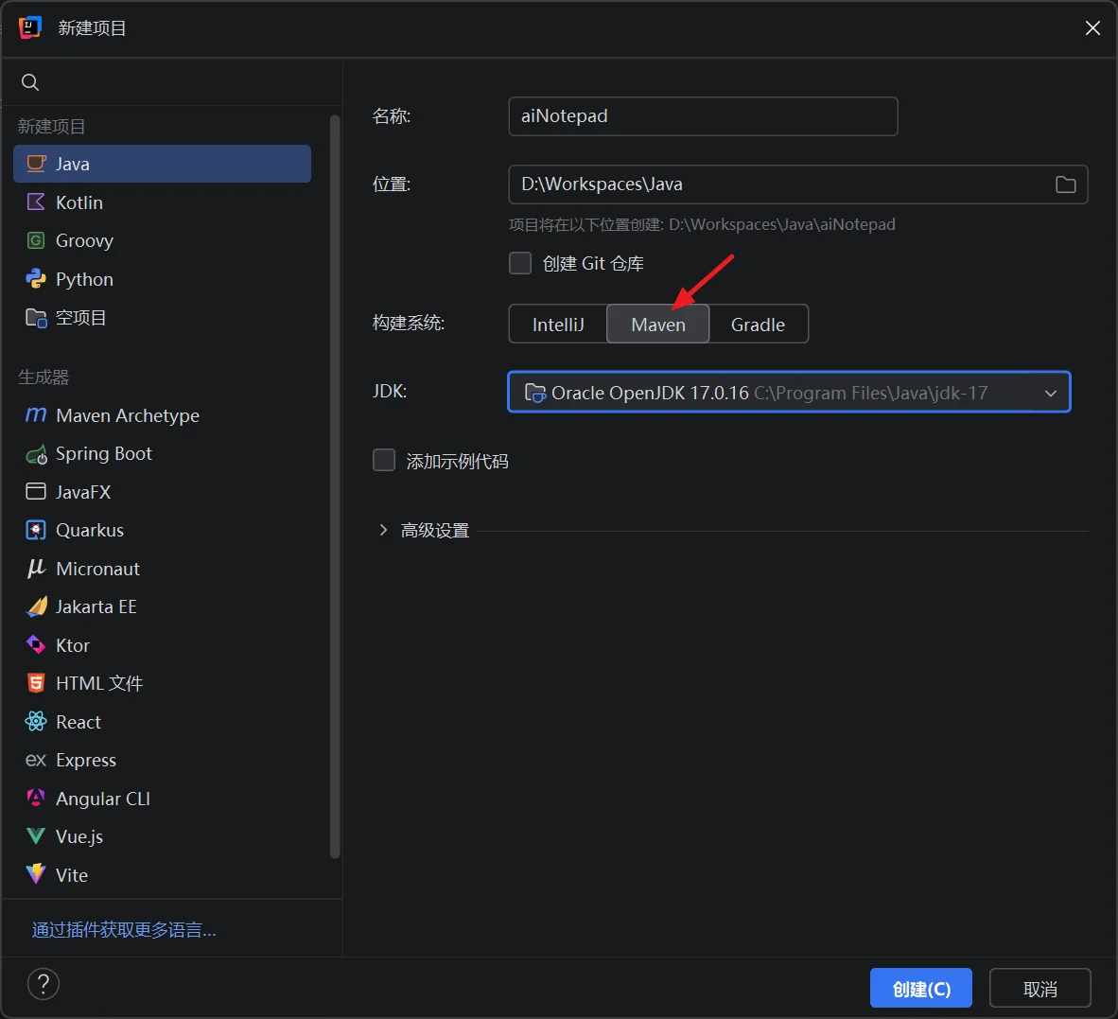Pick the Spring Boot generator icon
Screen dimensions: 1118x1019
(x=36, y=455)
